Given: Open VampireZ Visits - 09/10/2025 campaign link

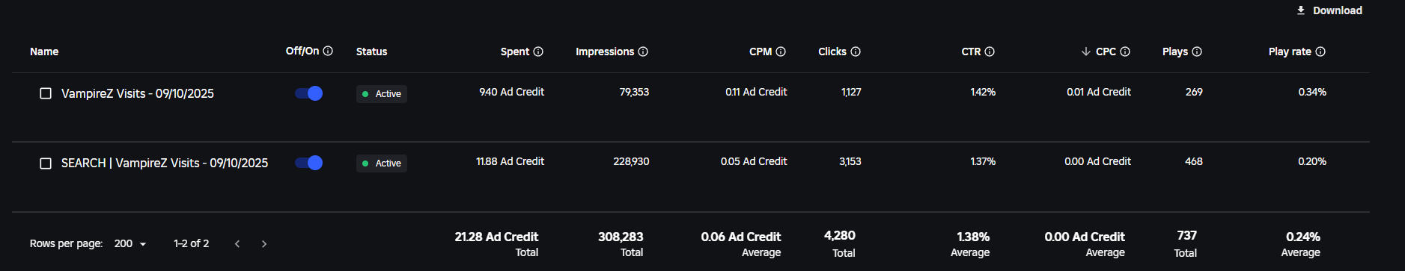Looking at the screenshot, I should point(138,93).
